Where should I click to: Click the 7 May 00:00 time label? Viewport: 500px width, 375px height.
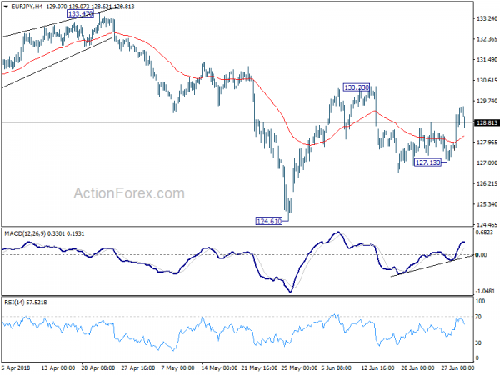[x=178, y=368]
